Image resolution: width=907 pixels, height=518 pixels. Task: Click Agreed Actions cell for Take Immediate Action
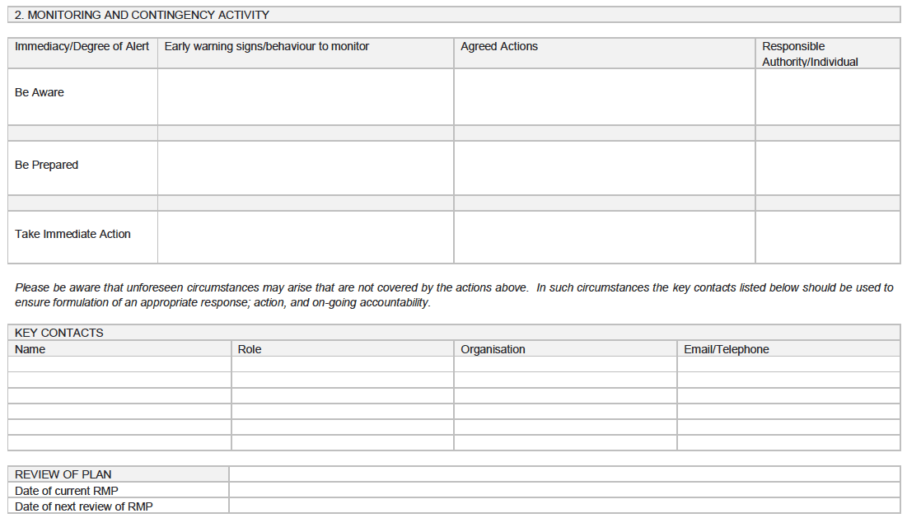[x=605, y=237]
